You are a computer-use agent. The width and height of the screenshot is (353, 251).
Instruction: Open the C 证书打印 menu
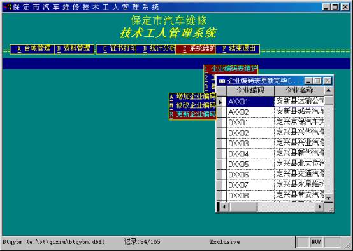[x=116, y=49]
